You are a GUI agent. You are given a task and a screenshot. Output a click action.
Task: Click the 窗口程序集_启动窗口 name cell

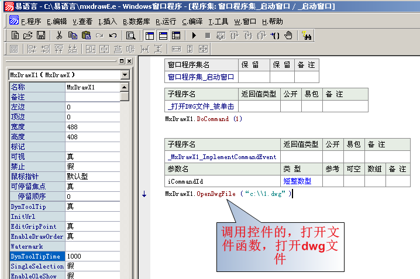coord(201,77)
